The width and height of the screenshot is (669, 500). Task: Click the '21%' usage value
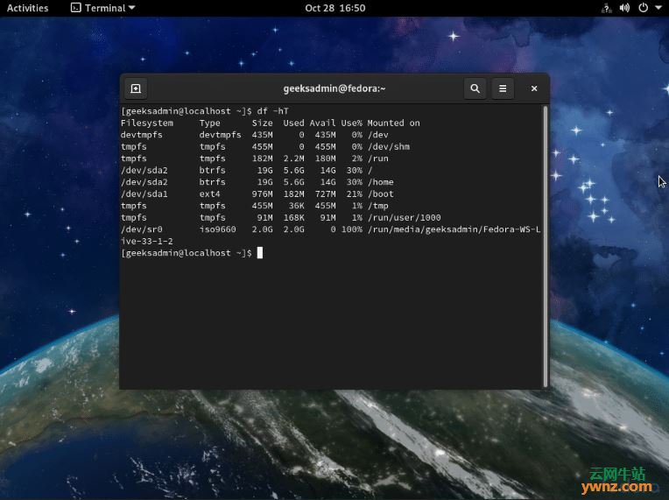click(354, 194)
